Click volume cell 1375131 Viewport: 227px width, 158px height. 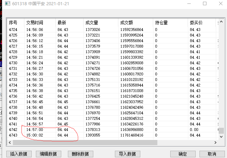click(93, 80)
